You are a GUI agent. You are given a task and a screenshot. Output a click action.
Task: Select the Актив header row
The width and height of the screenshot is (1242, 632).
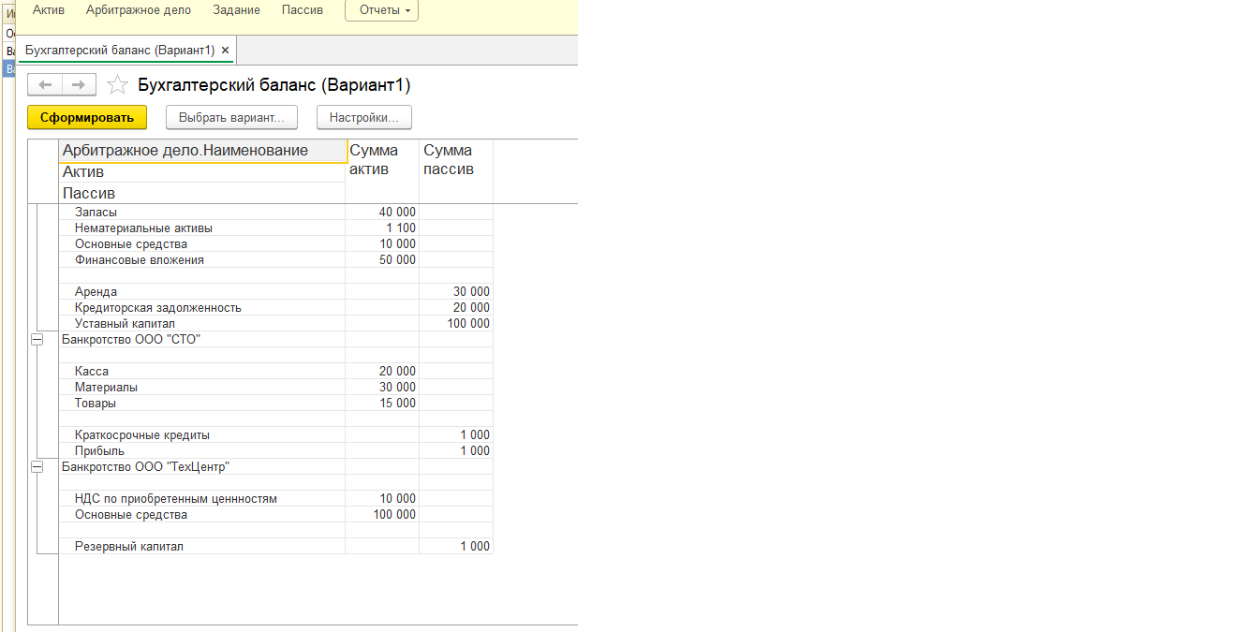coord(202,172)
